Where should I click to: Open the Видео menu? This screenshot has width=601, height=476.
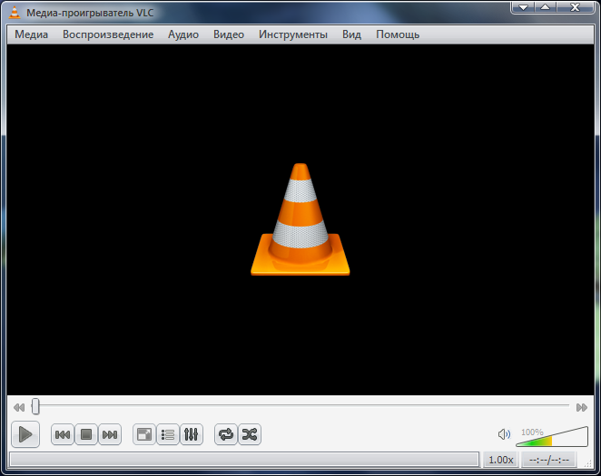[229, 34]
